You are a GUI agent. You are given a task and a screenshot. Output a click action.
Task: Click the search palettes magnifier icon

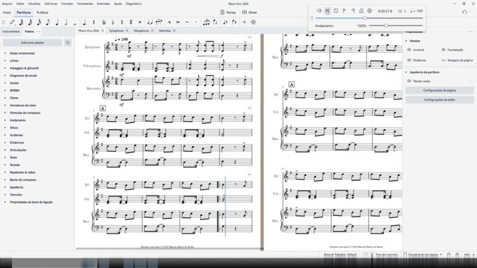coord(68,43)
